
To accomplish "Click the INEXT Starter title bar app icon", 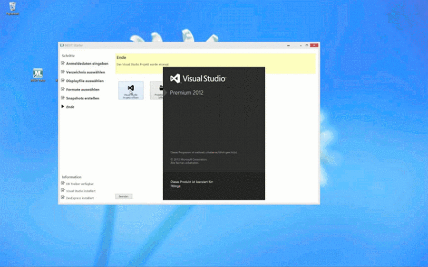I will point(62,45).
